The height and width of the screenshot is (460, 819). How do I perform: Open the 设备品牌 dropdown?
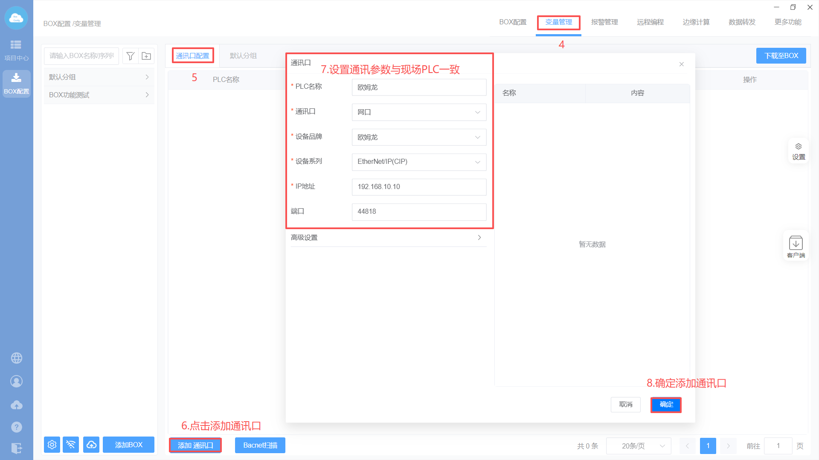pos(418,137)
